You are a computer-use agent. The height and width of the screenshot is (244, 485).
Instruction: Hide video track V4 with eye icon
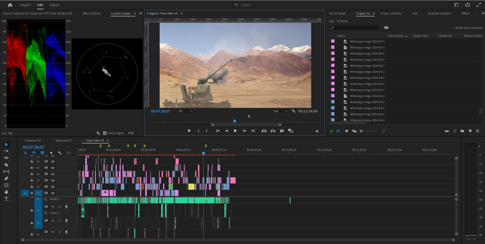pyautogui.click(x=53, y=174)
